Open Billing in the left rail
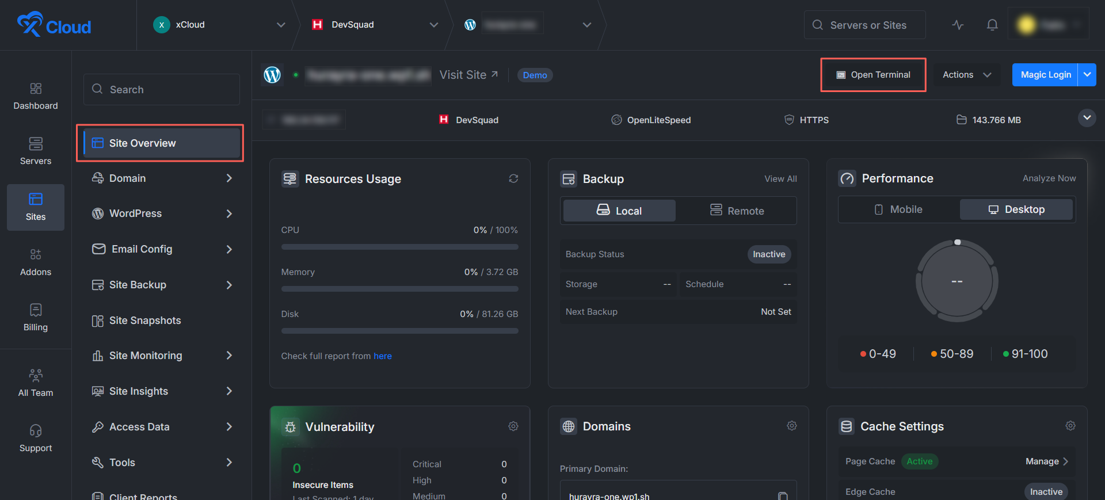Viewport: 1105px width, 500px height. pos(36,318)
